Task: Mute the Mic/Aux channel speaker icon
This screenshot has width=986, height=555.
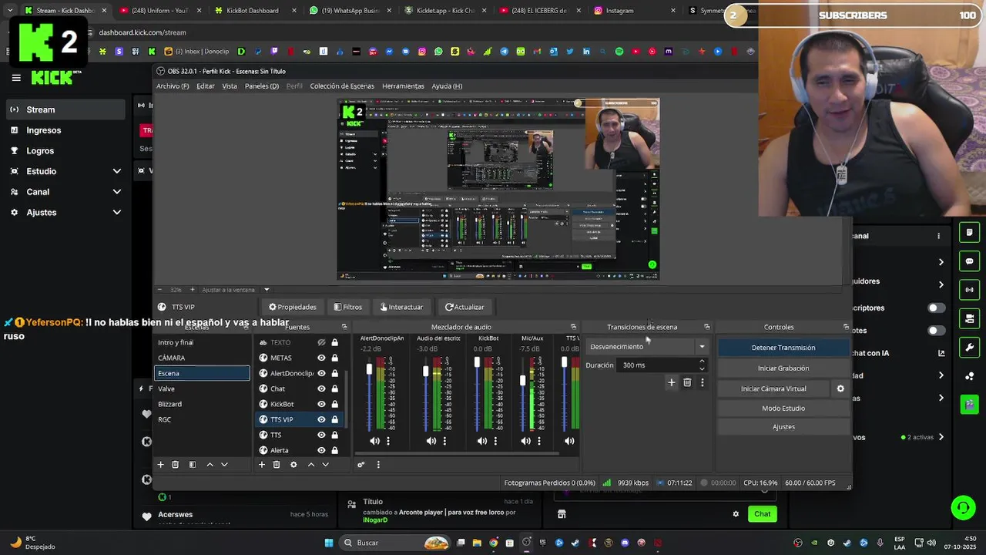Action: point(525,441)
